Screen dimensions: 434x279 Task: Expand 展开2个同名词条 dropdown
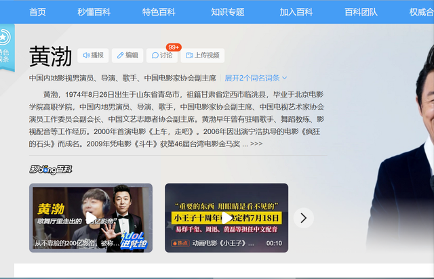click(x=256, y=79)
